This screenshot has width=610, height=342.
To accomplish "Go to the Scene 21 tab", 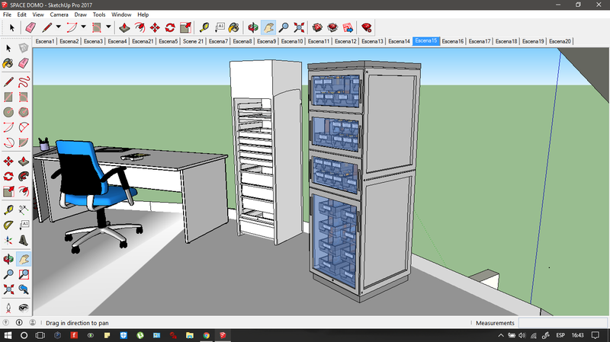I will click(194, 41).
